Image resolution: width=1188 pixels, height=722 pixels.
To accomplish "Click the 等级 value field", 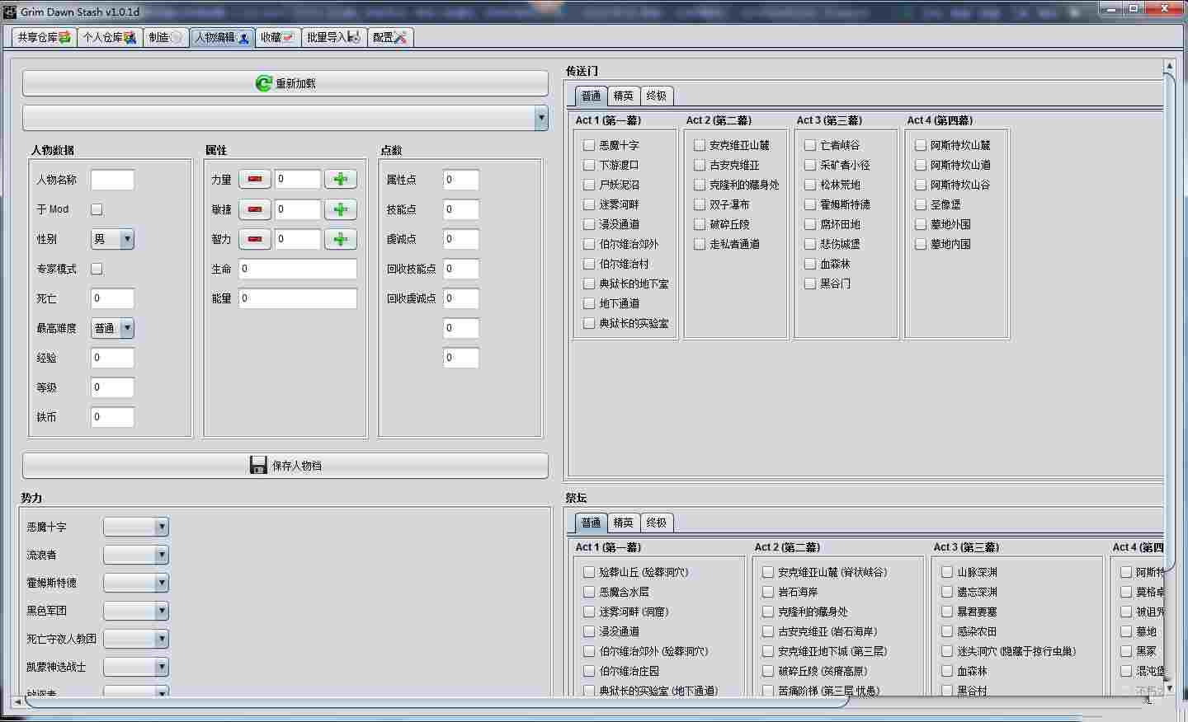I will pyautogui.click(x=112, y=387).
